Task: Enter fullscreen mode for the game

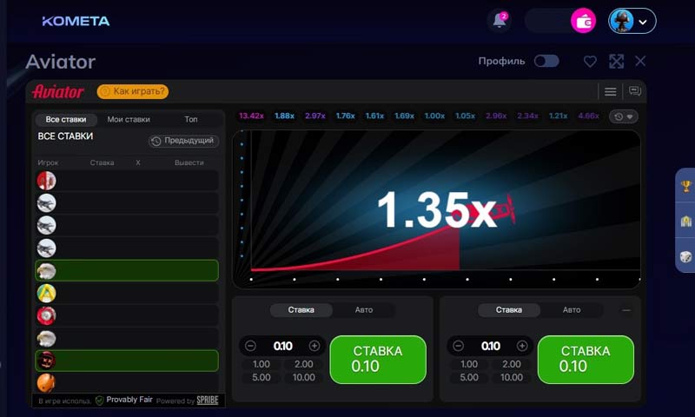Action: click(x=616, y=62)
